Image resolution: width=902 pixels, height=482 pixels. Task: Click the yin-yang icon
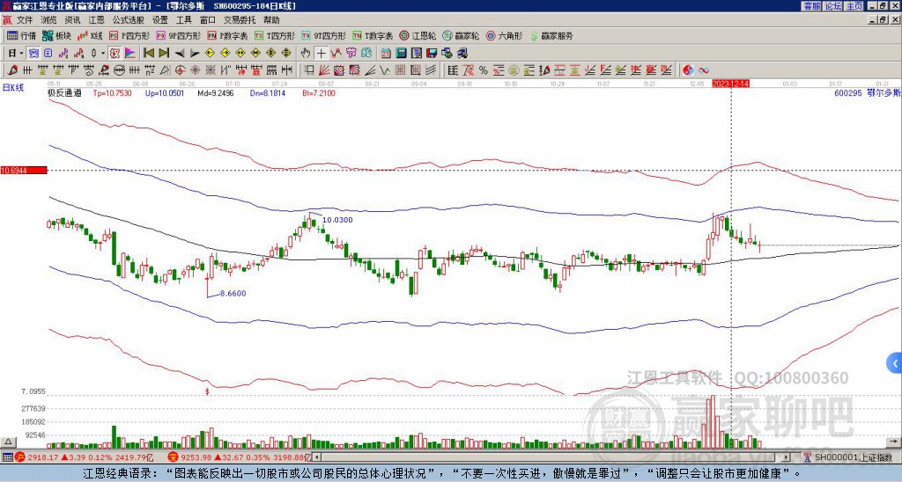click(688, 70)
